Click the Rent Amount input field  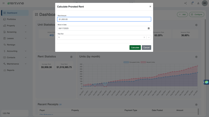pyautogui.click(x=104, y=19)
